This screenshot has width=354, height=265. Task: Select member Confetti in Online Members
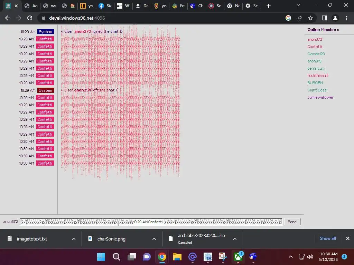(315, 47)
